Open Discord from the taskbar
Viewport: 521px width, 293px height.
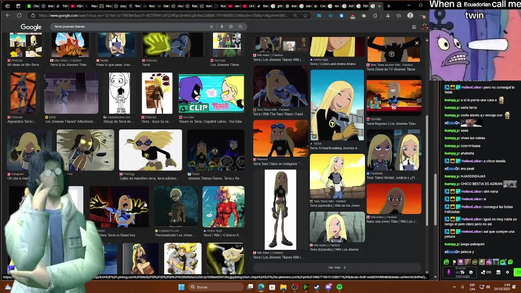tap(328, 287)
